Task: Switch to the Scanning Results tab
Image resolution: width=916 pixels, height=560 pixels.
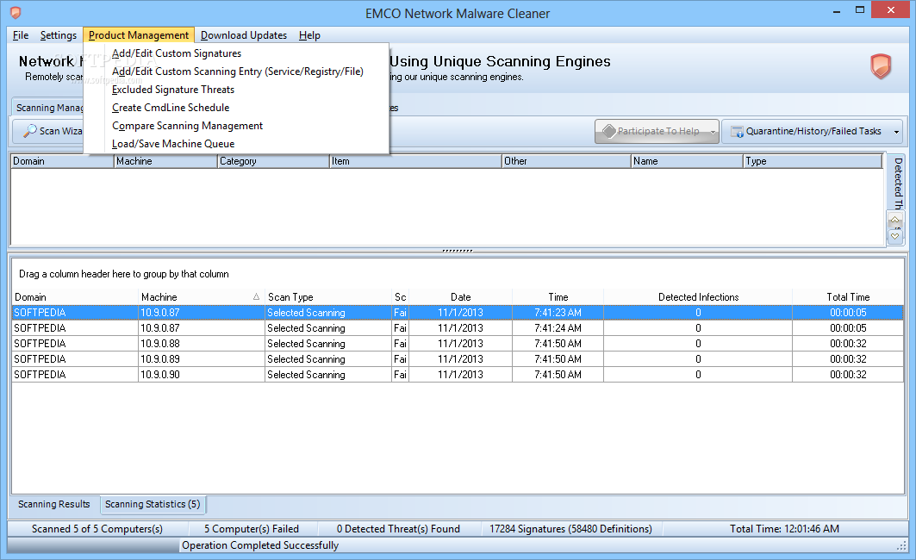Action: point(53,504)
